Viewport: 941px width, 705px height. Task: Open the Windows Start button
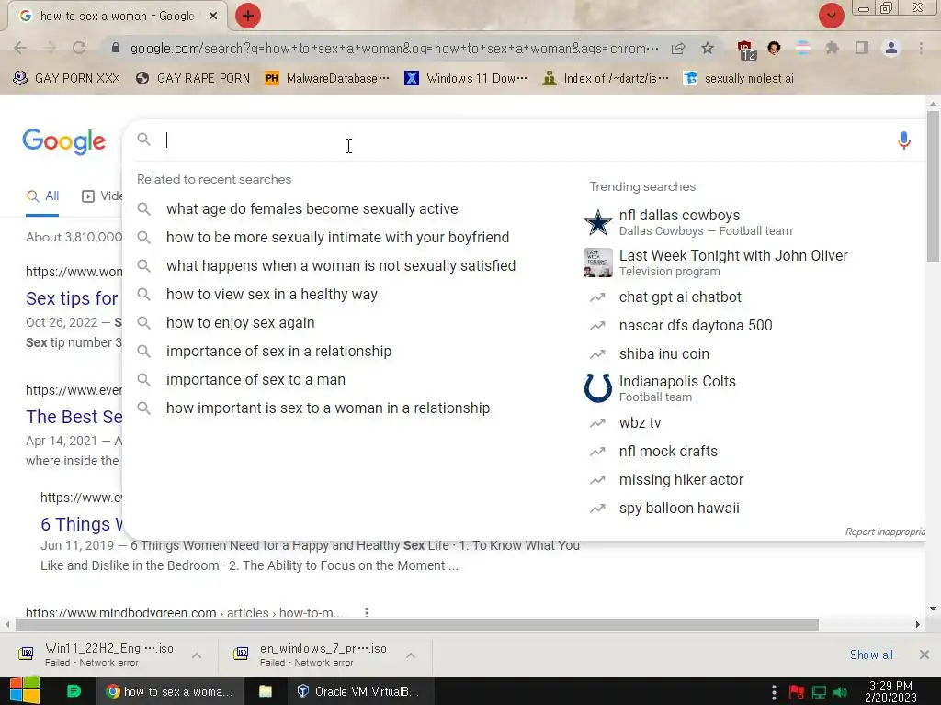(24, 690)
